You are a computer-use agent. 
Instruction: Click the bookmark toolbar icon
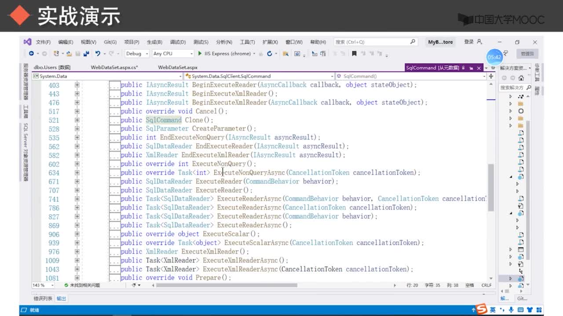(x=354, y=54)
